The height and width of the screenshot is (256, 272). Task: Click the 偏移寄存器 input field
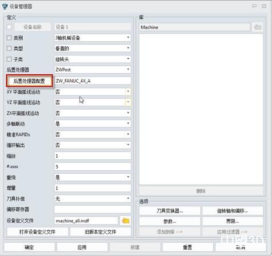point(93,210)
